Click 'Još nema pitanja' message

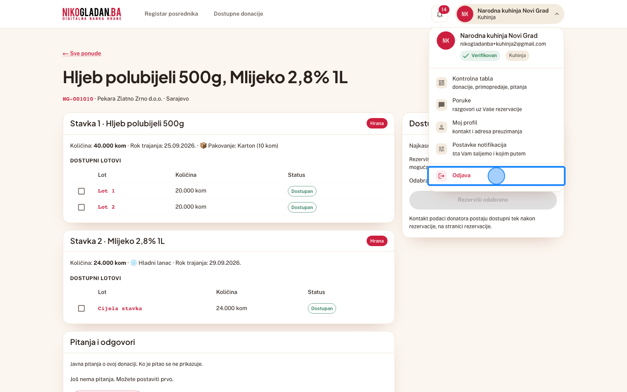click(x=122, y=379)
